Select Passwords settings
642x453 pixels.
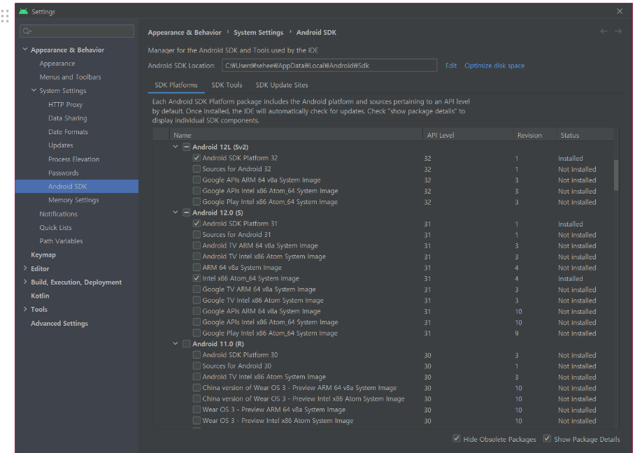64,173
